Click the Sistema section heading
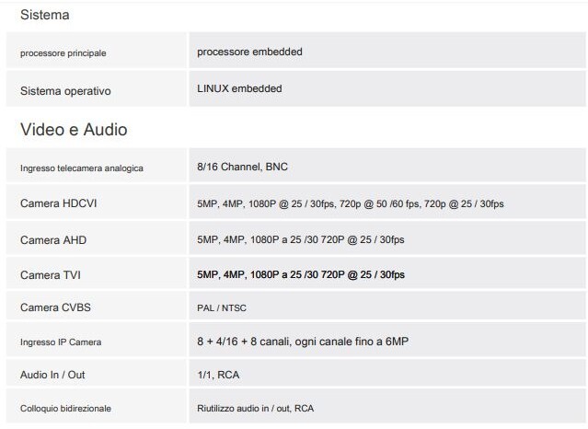588x429 pixels. tap(44, 15)
